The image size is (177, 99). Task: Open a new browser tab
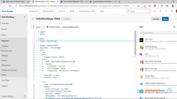pyautogui.click(x=119, y=2)
